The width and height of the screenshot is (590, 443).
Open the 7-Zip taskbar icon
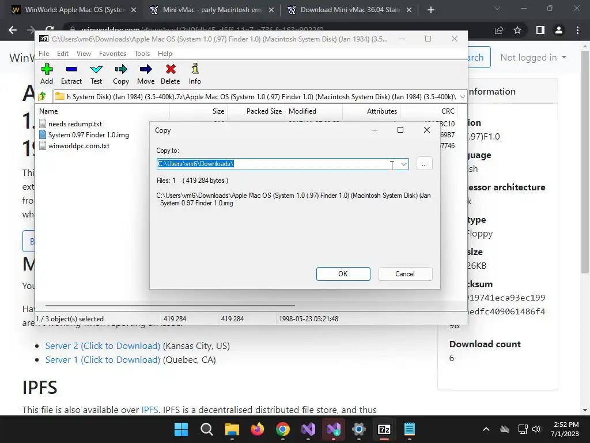pos(384,429)
